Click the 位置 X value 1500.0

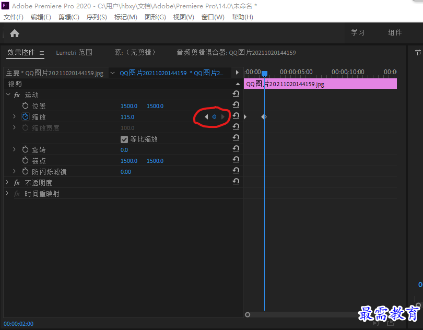pyautogui.click(x=129, y=106)
